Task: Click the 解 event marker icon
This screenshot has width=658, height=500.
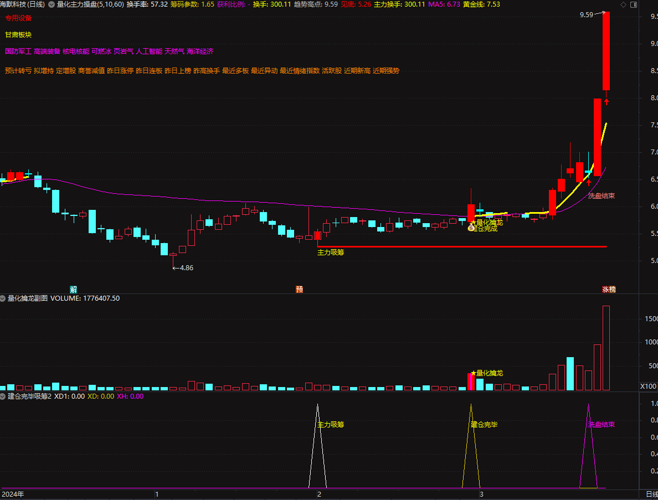Action: pyautogui.click(x=73, y=289)
